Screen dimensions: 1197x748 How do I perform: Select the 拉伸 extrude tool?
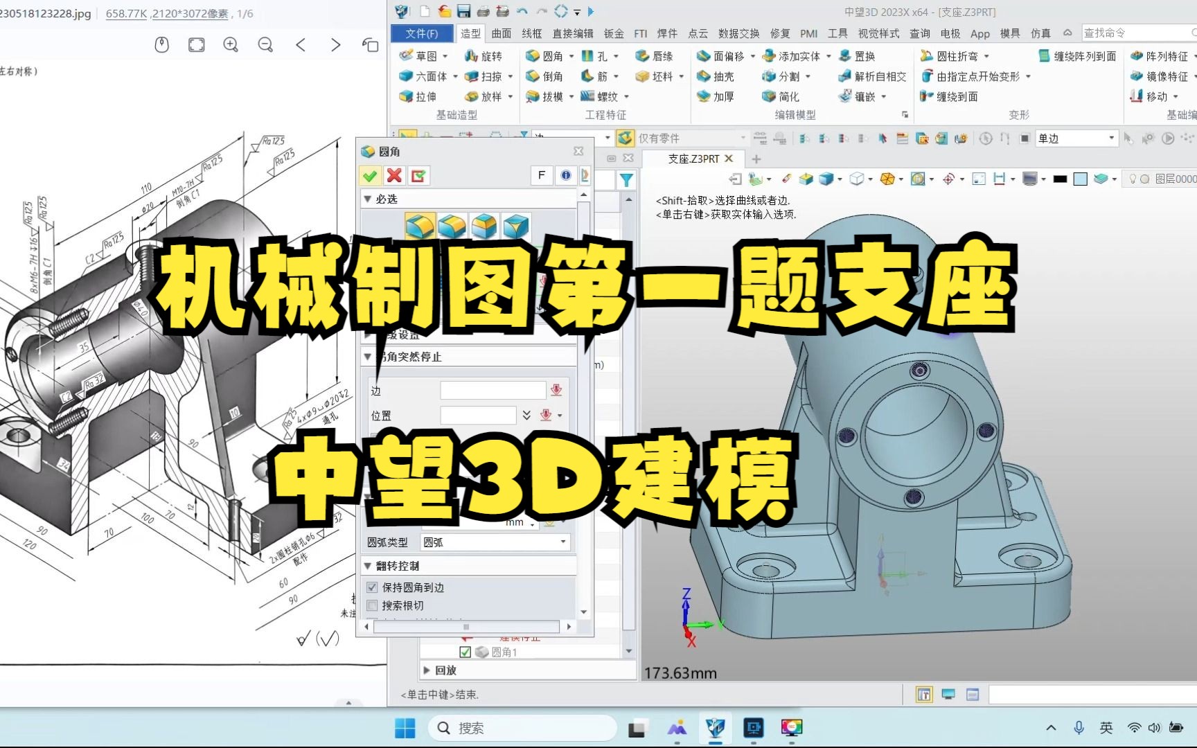418,96
